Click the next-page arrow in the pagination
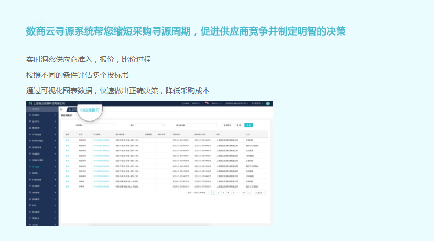 click(x=249, y=193)
